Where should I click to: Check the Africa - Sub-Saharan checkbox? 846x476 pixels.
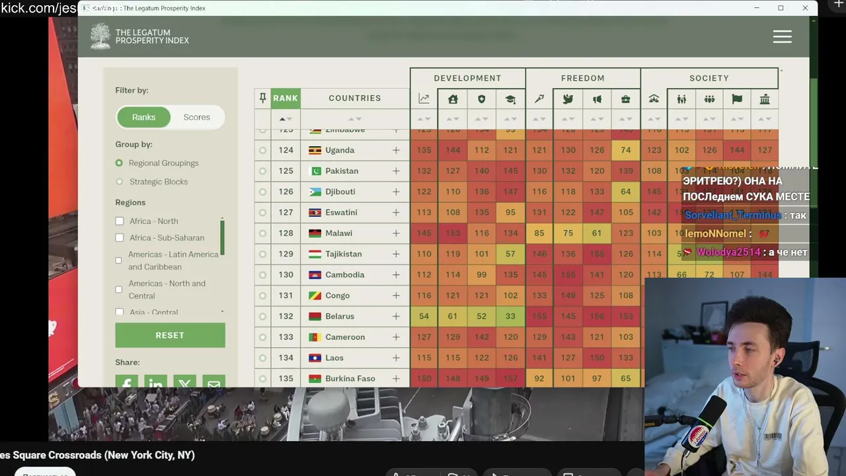[119, 237]
